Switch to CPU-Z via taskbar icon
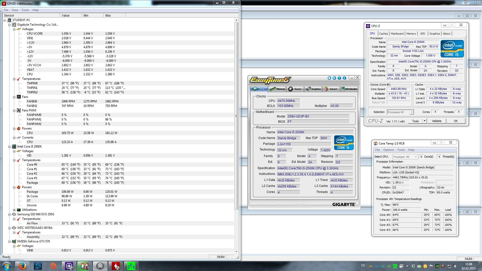 point(69,266)
